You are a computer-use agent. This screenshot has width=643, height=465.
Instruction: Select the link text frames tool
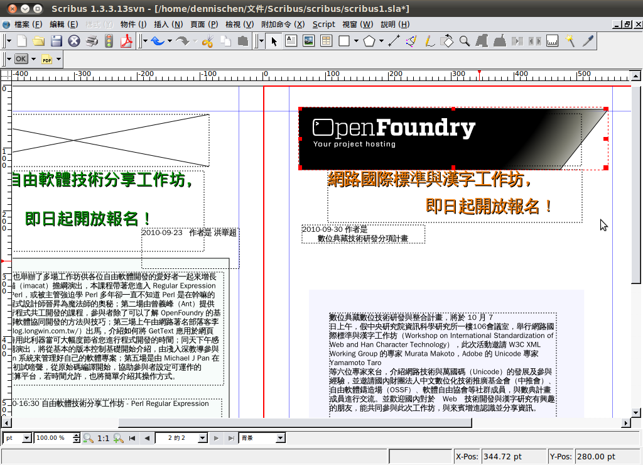517,41
